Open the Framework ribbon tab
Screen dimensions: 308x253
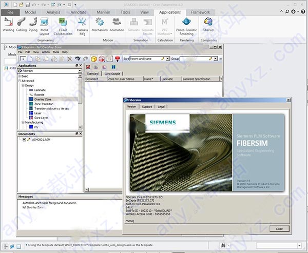[200, 12]
